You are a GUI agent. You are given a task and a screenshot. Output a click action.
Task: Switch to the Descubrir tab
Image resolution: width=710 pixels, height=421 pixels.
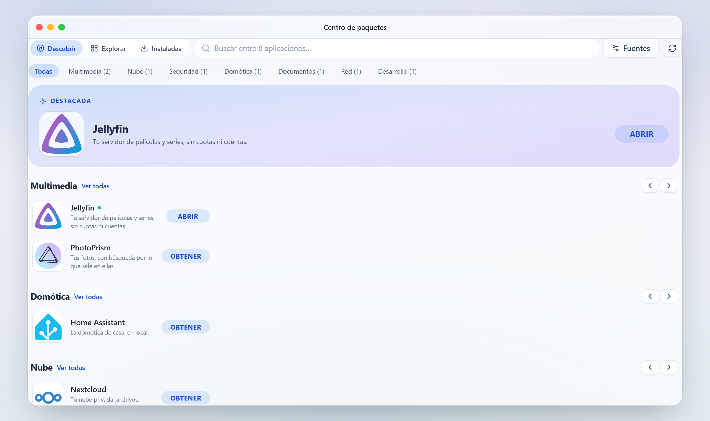tap(56, 48)
